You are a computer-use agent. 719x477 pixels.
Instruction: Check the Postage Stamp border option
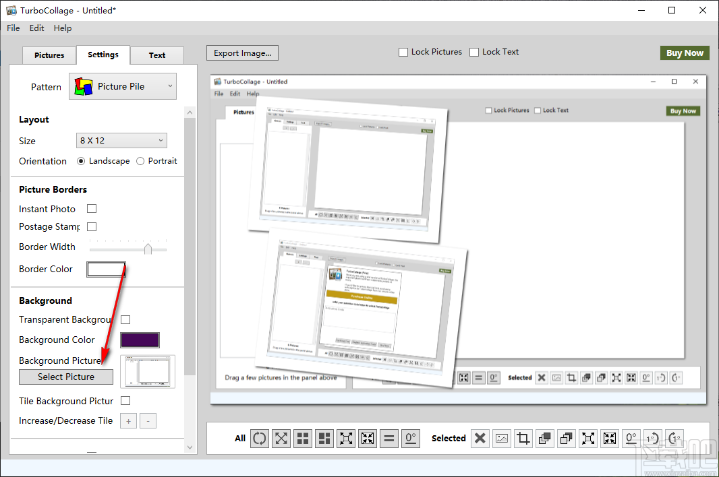(x=92, y=226)
